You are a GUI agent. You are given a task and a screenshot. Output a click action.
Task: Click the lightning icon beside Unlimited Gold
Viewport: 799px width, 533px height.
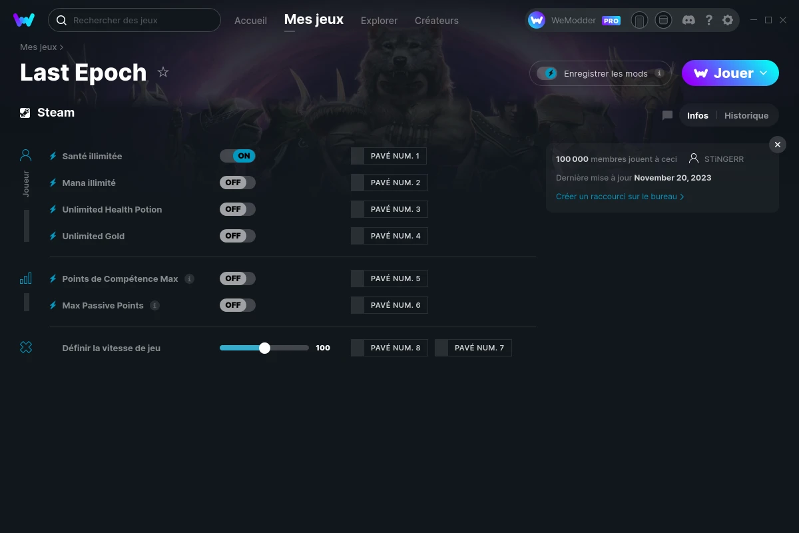pos(53,236)
